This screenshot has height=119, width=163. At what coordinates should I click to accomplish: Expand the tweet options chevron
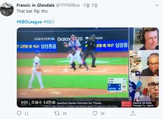coord(157,5)
